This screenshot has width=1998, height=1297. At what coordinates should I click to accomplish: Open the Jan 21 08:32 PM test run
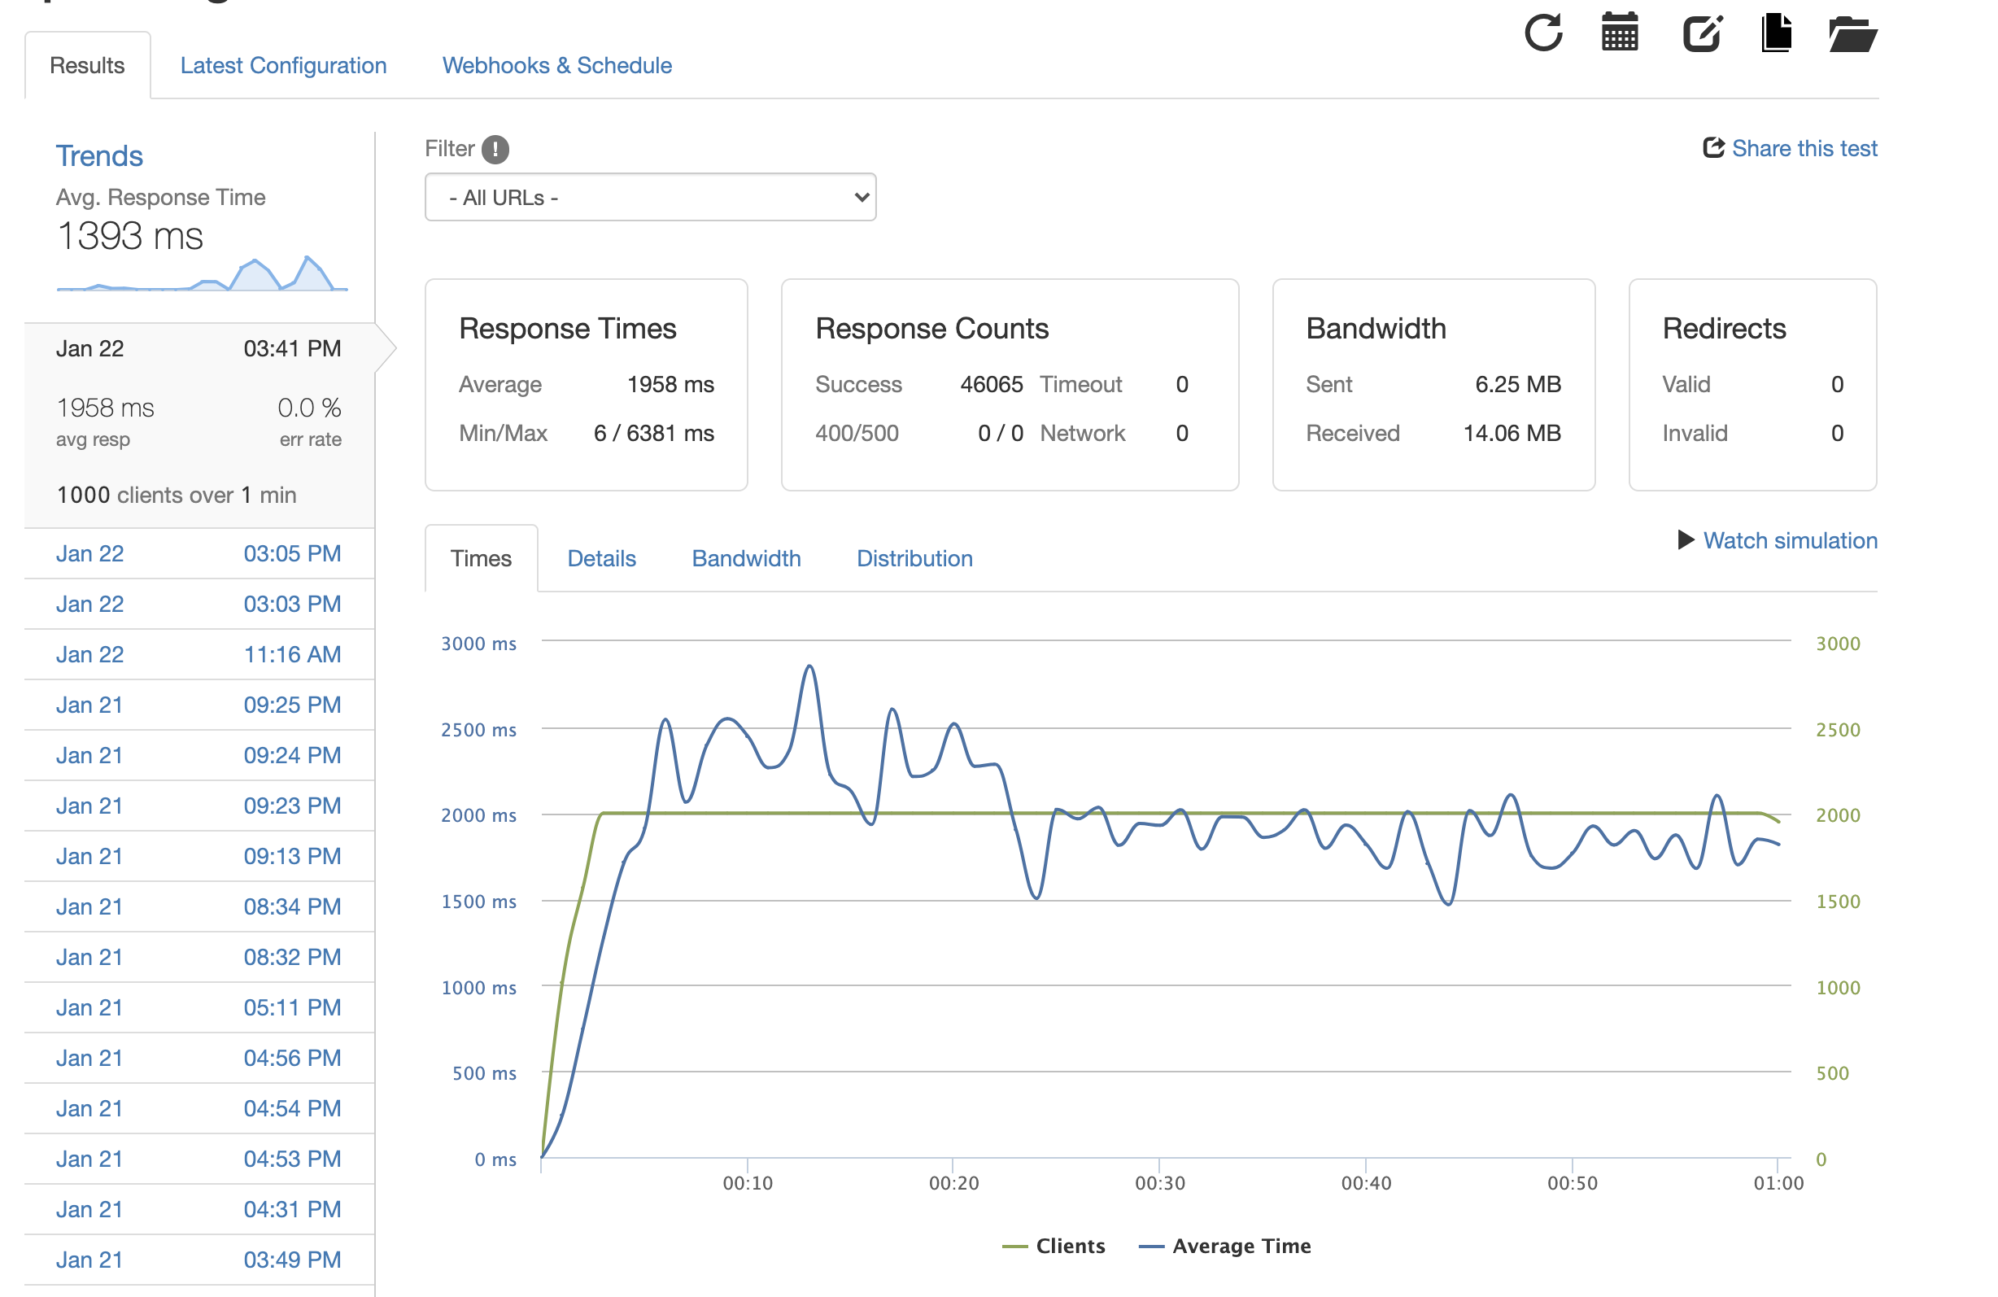point(199,956)
